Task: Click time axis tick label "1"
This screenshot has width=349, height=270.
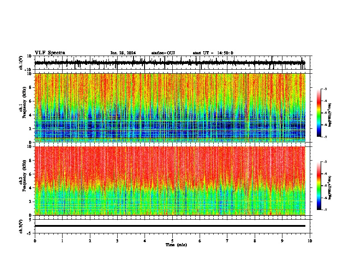Action: pos(62,241)
